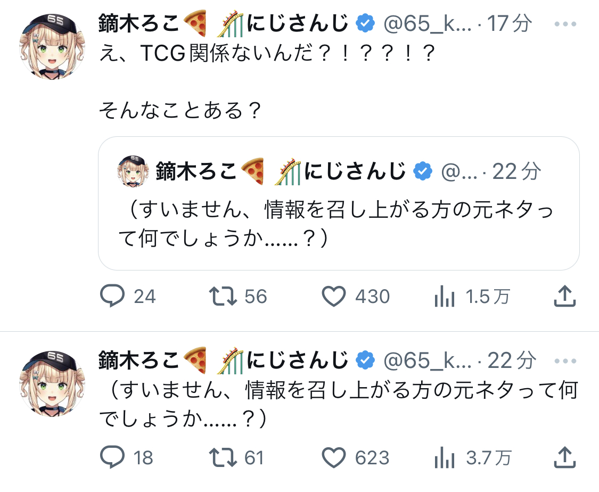Like the second tweet with 623 likes
Screen dimensions: 599x492
(334, 458)
